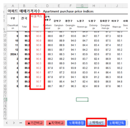Select Gwangjin-gu value 93.9

[x=73, y=68]
